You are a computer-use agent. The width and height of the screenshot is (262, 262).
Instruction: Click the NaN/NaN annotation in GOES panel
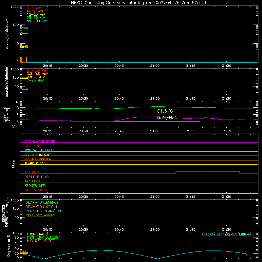167,118
